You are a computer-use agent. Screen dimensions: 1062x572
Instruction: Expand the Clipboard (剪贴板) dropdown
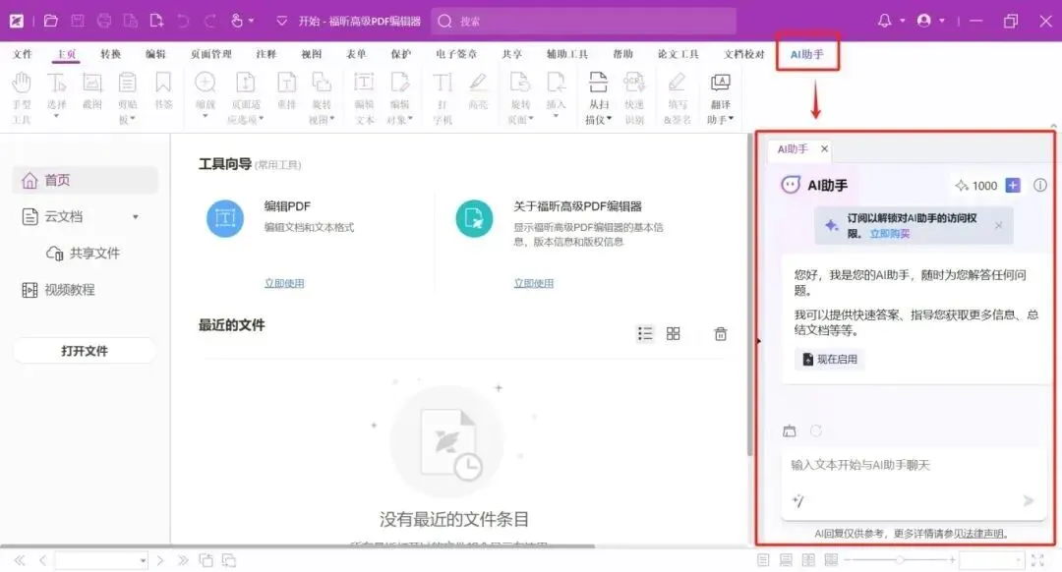point(133,119)
